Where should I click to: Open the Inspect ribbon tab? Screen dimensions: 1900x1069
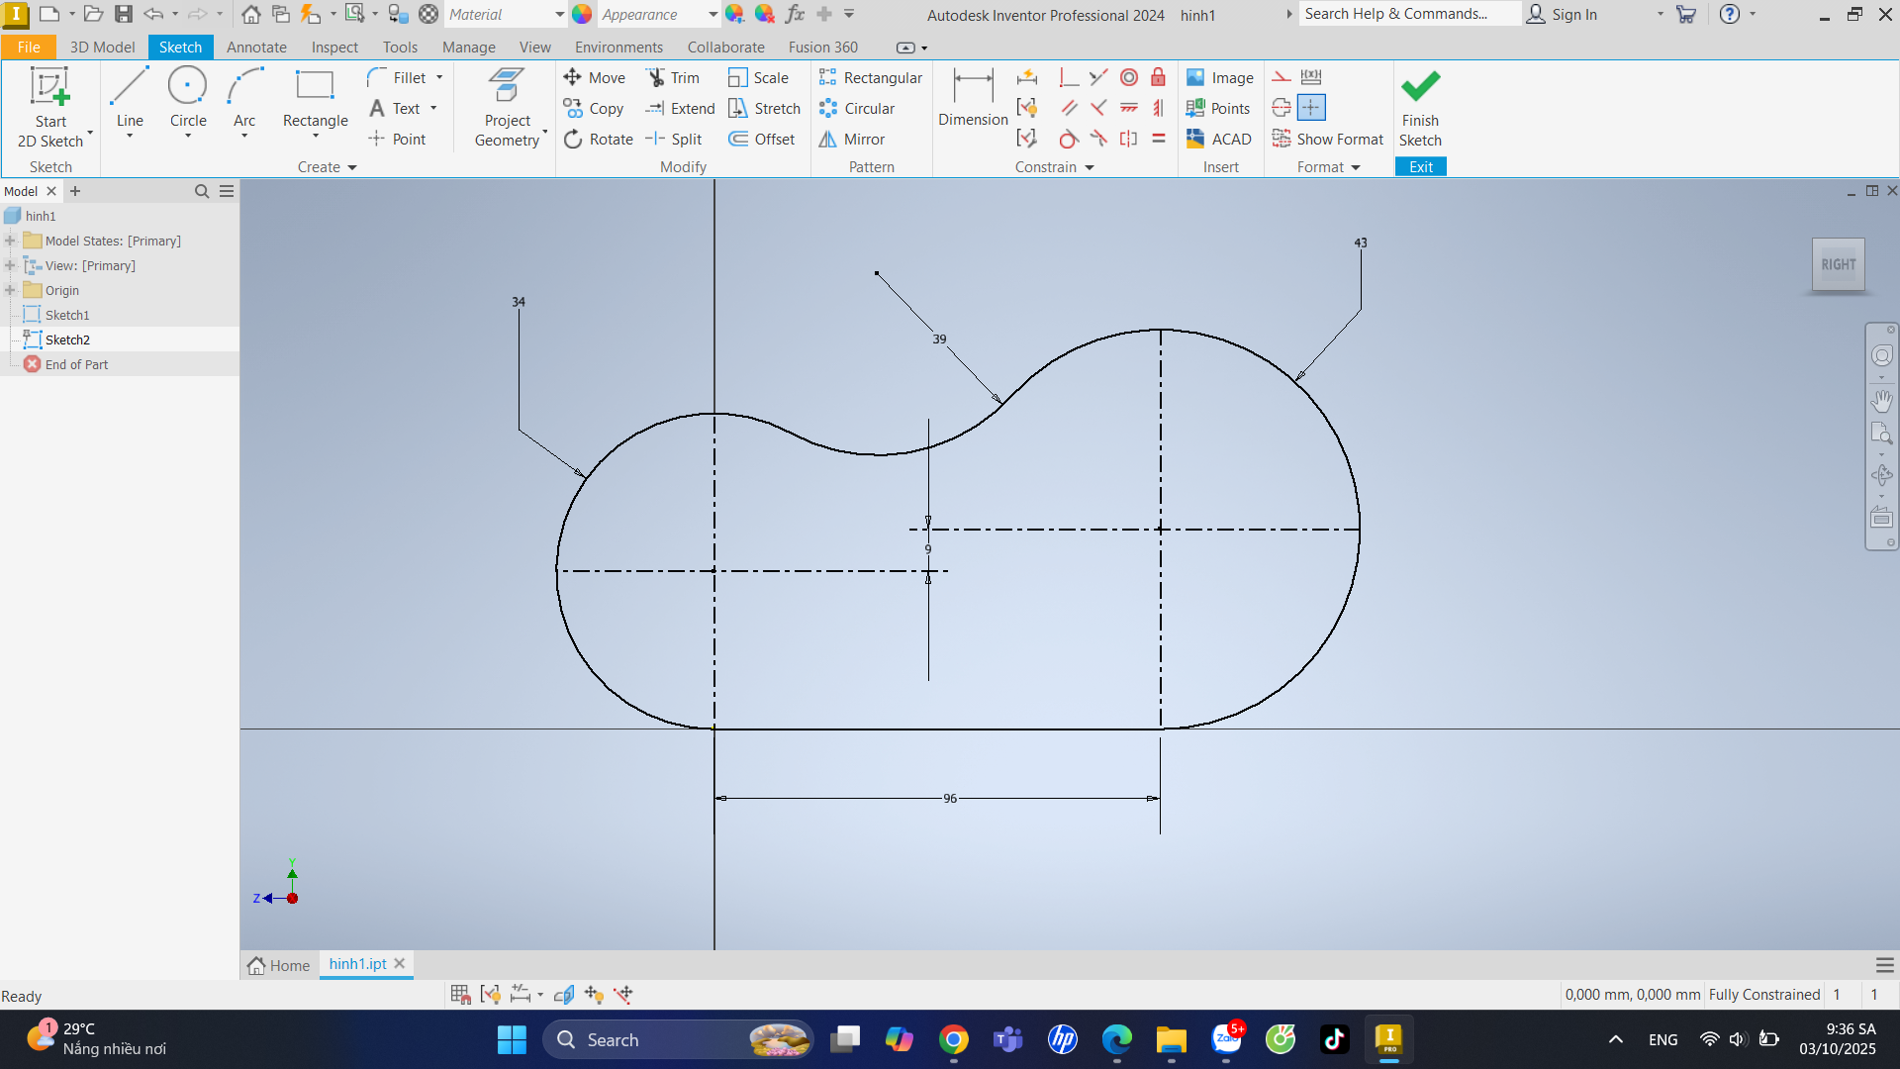[x=334, y=47]
